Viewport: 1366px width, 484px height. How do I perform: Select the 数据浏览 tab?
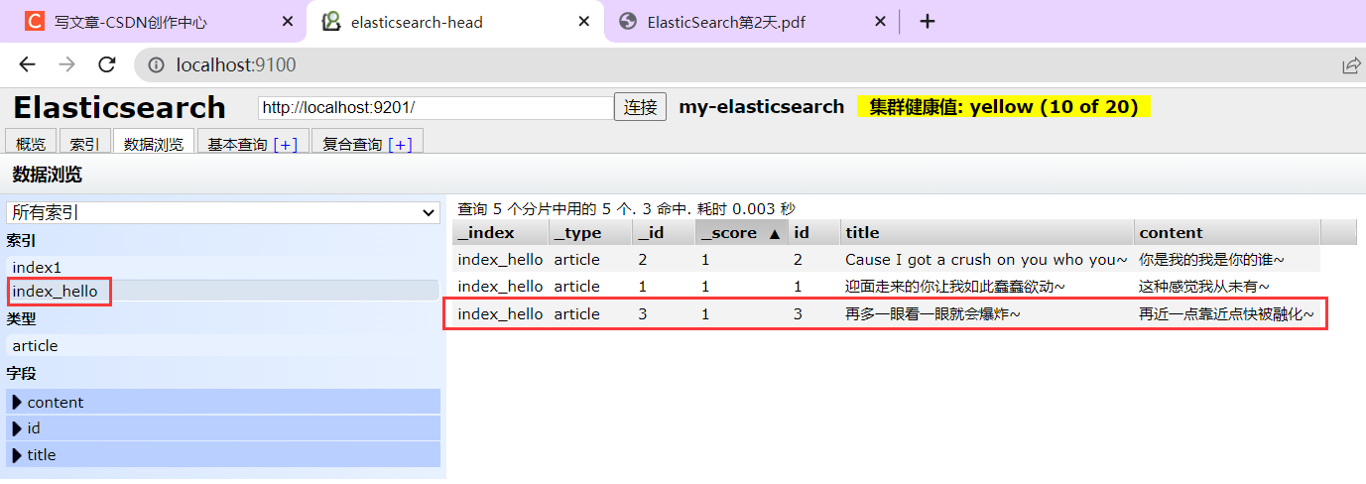point(154,144)
